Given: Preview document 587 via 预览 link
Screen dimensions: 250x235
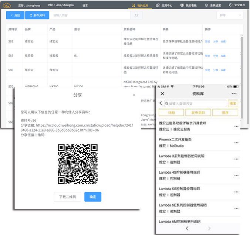Looking at the screenshot, I should coord(207,56).
